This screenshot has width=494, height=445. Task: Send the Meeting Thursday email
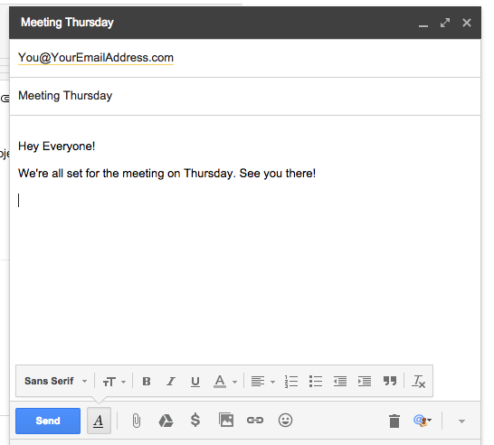[x=48, y=421]
